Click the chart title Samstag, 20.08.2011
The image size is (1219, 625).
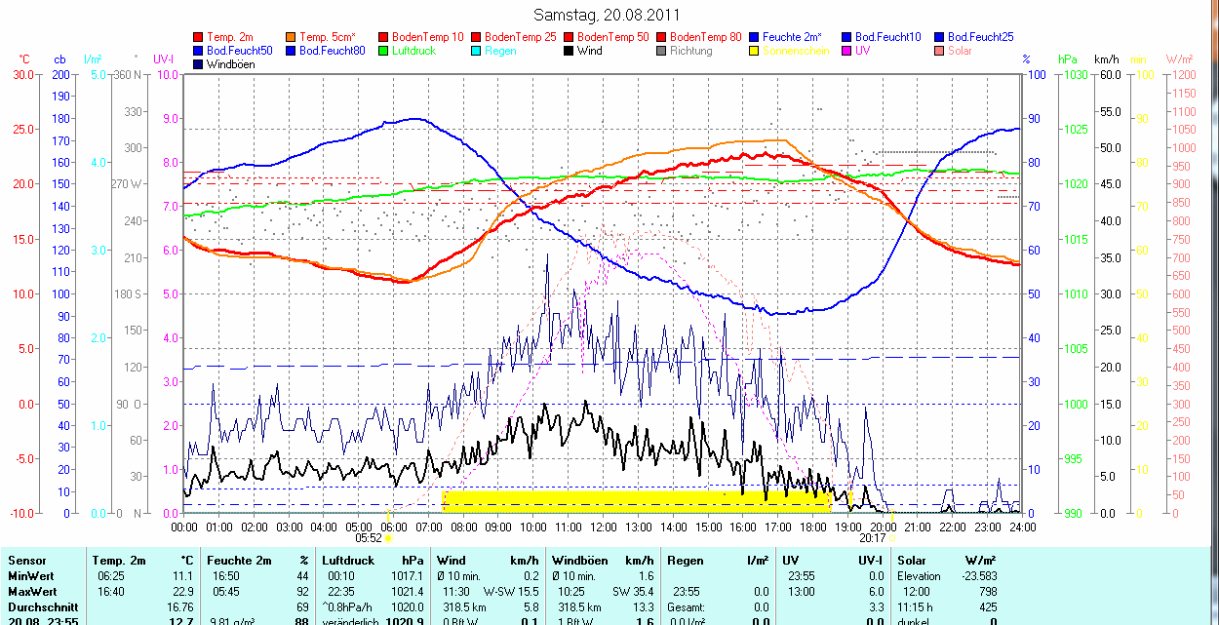tap(608, 15)
